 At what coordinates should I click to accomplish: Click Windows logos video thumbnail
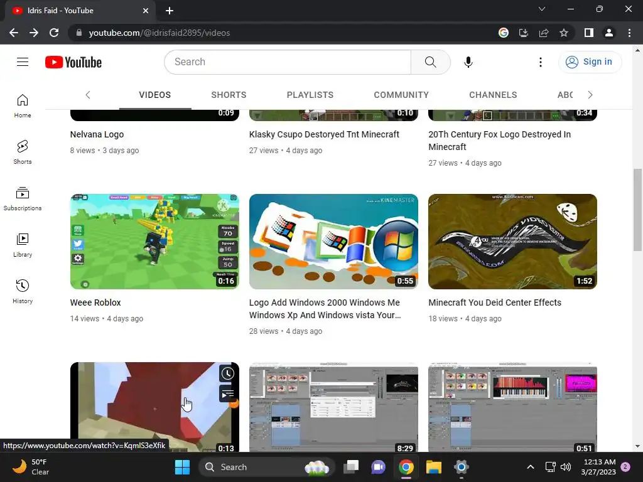point(333,242)
